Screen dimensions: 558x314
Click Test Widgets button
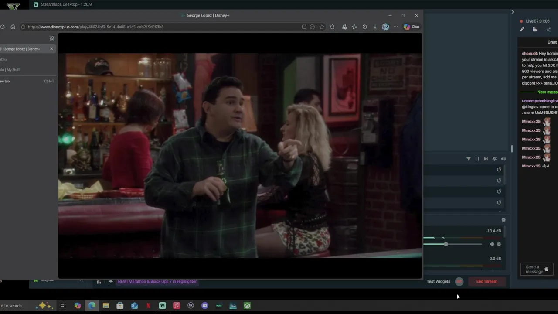(x=438, y=281)
